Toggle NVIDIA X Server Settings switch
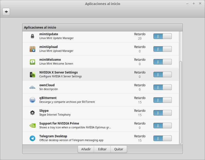205x160 pixels. 163,75
